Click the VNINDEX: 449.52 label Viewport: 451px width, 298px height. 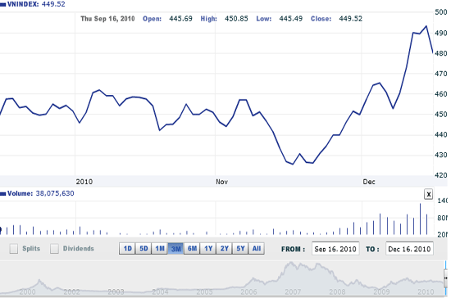pos(36,4)
